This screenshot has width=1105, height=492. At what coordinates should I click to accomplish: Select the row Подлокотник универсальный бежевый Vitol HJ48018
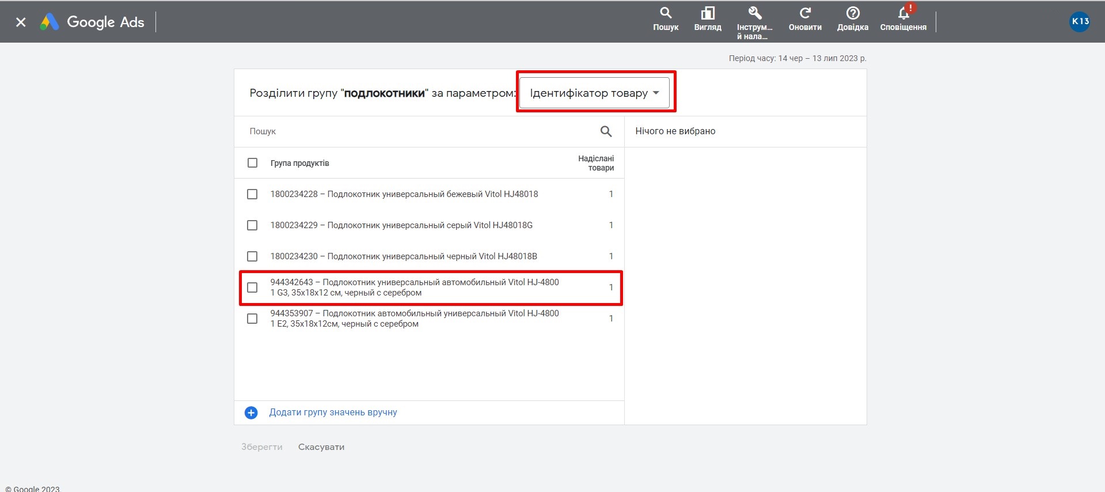click(429, 194)
